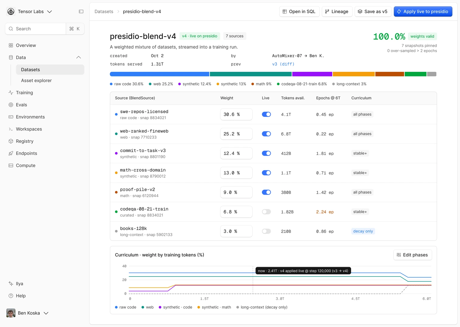Click the Training pulse icon
This screenshot has width=460, height=327.
point(11,92)
